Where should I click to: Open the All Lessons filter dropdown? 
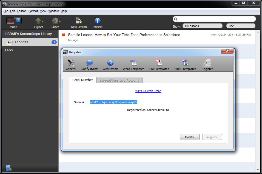(x=203, y=26)
